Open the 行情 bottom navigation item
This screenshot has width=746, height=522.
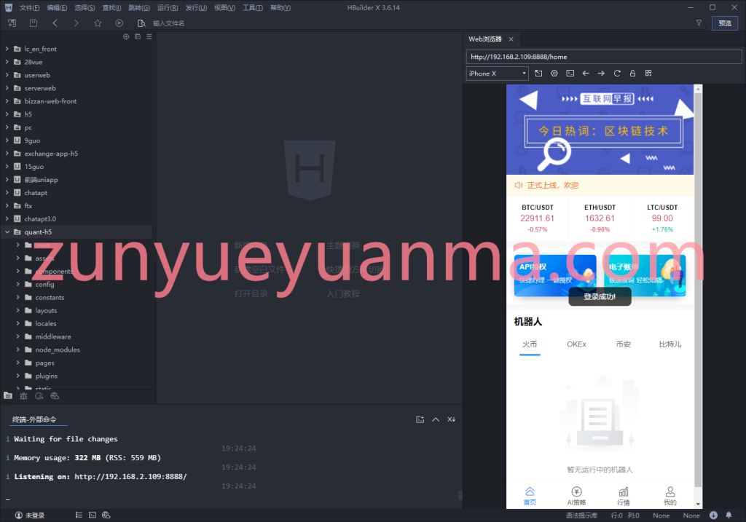pyautogui.click(x=624, y=496)
